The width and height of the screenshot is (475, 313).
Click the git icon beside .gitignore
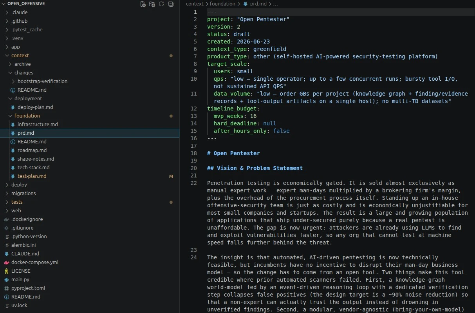(x=7, y=228)
